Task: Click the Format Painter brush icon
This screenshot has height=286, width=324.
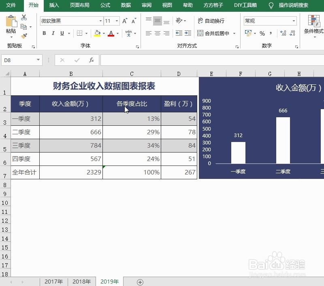Action: 24,35
